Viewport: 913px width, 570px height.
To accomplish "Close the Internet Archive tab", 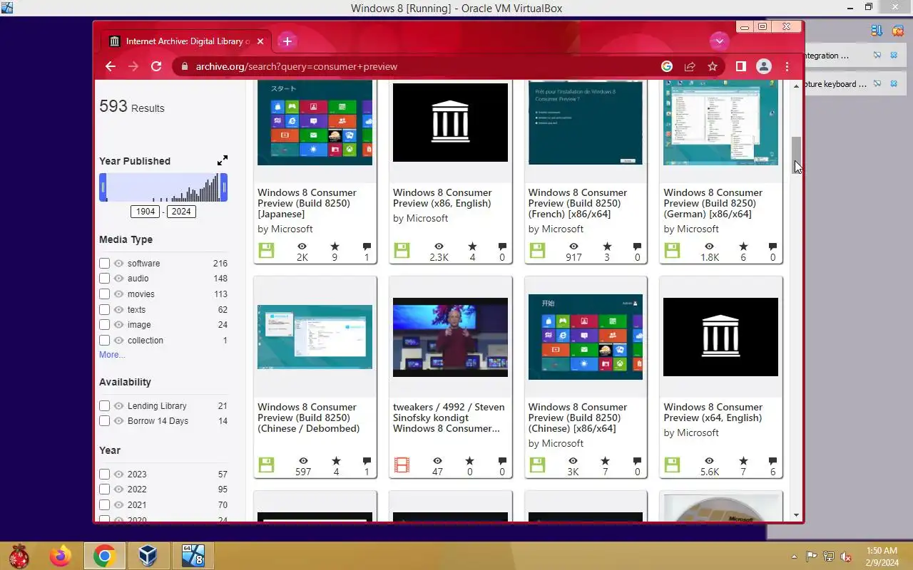I will (x=260, y=41).
